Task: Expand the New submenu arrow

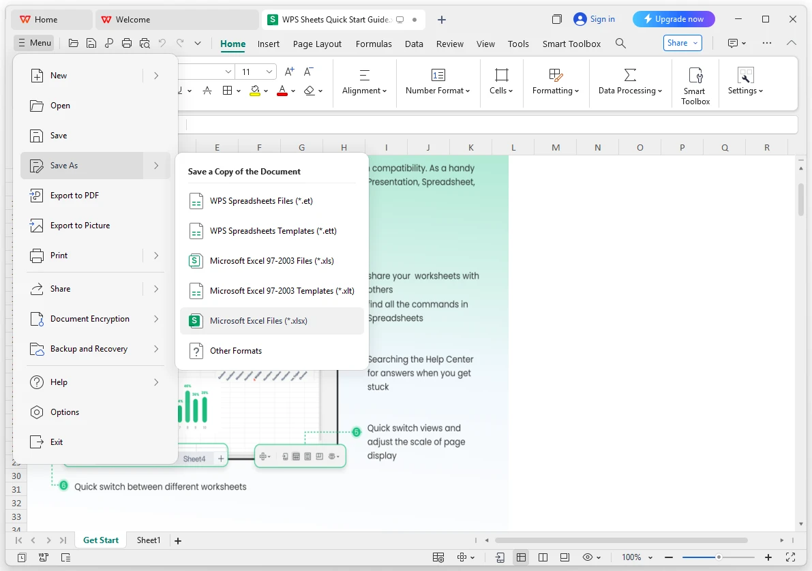Action: coord(156,76)
